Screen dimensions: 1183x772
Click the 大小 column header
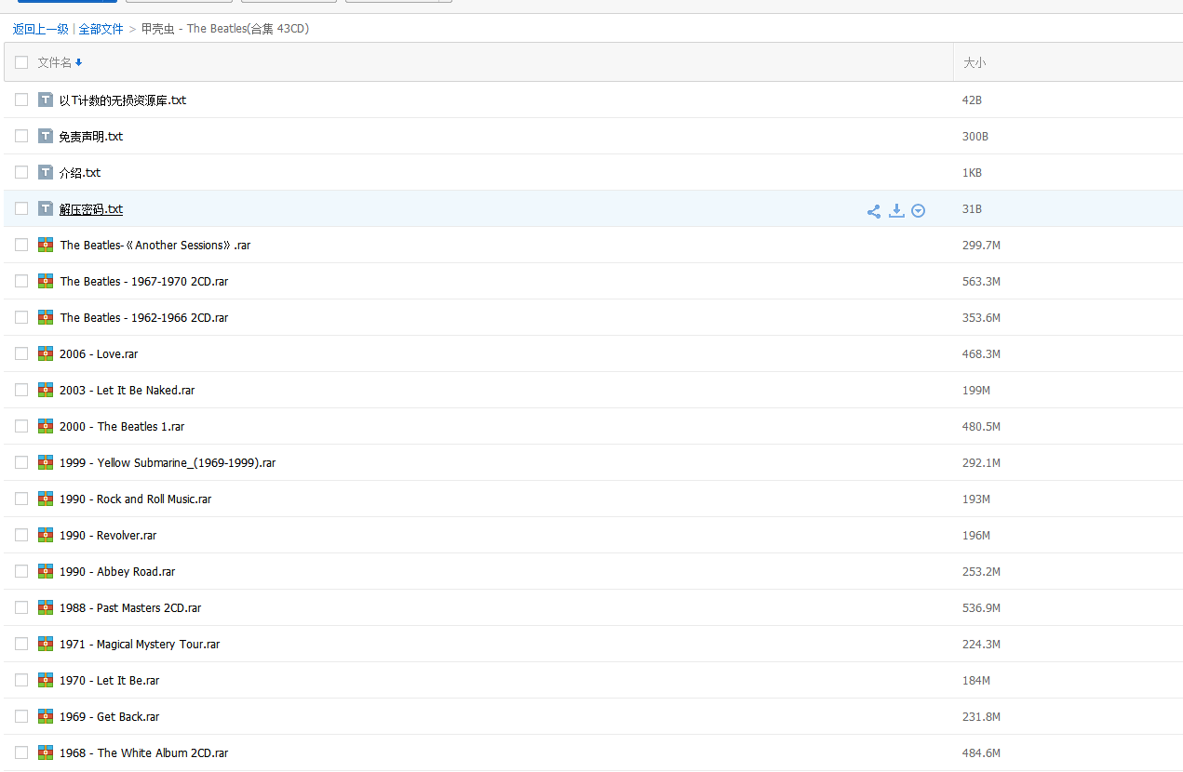pyautogui.click(x=975, y=62)
